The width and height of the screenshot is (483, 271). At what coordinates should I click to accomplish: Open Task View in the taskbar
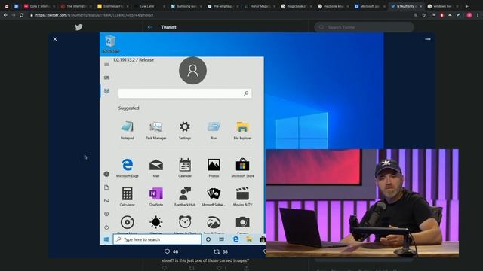click(x=221, y=239)
